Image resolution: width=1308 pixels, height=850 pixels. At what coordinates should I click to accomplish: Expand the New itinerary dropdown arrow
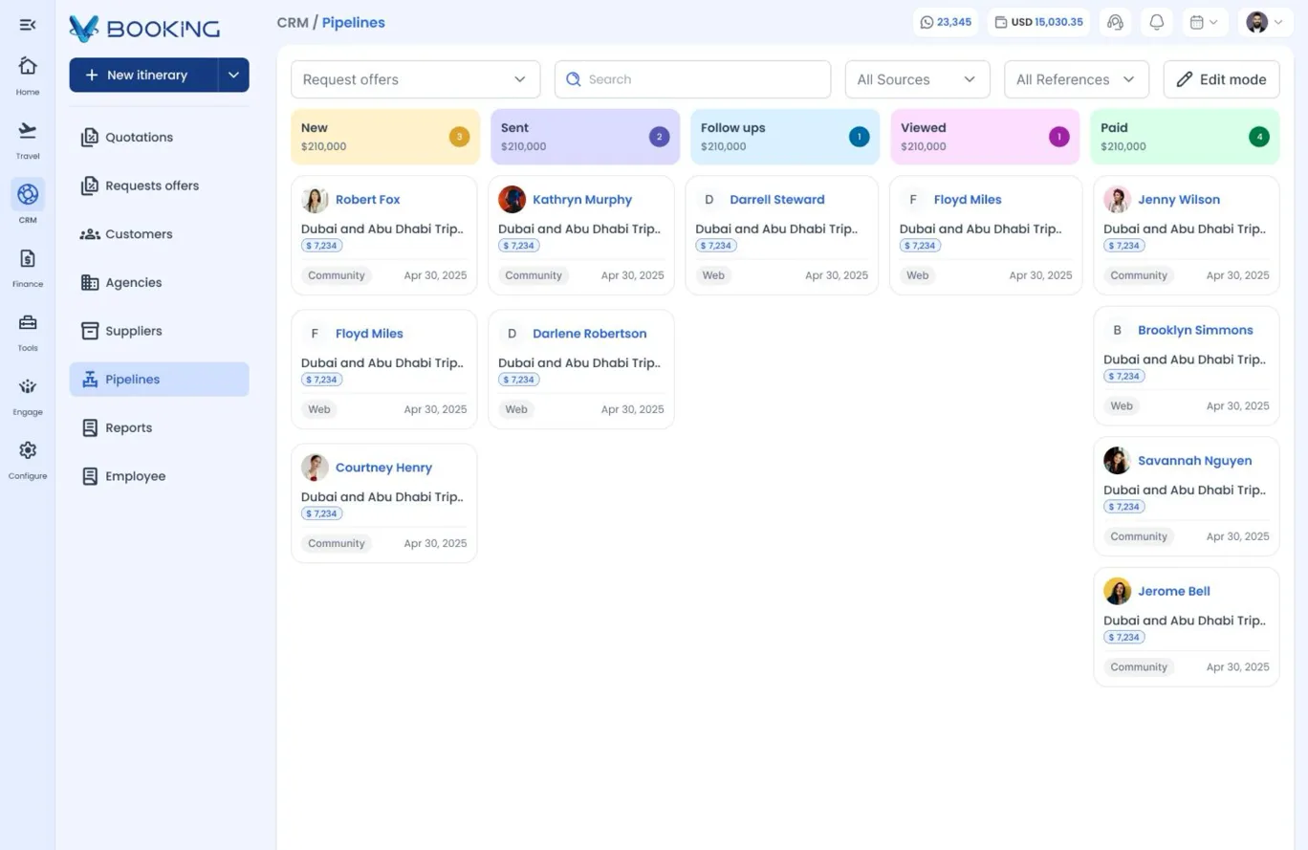tap(233, 75)
